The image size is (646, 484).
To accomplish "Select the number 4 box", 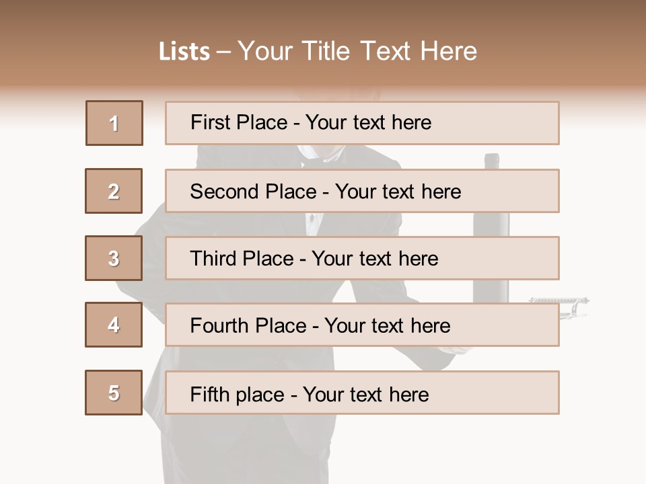I will (114, 325).
